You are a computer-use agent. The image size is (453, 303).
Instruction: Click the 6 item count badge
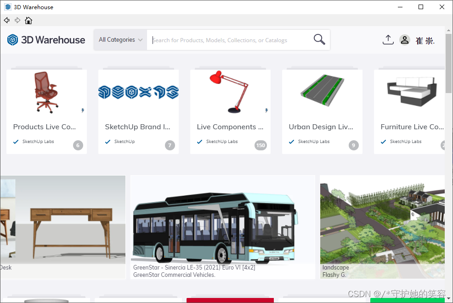tap(78, 145)
